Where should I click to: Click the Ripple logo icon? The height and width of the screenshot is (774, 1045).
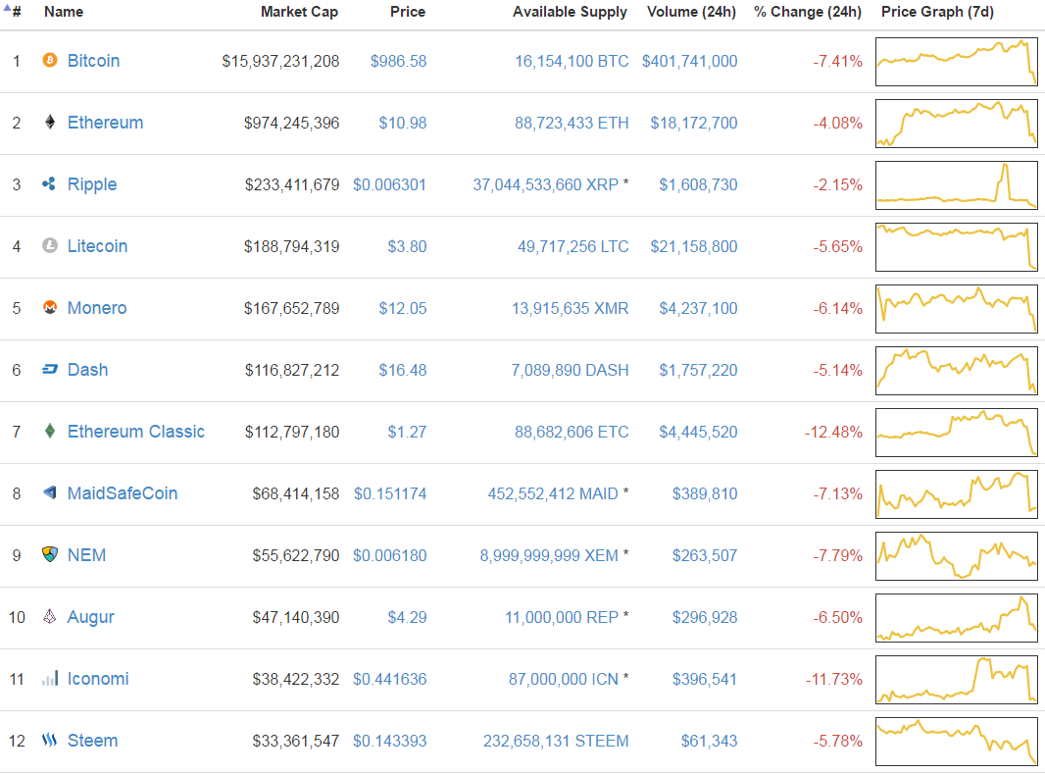click(x=49, y=184)
